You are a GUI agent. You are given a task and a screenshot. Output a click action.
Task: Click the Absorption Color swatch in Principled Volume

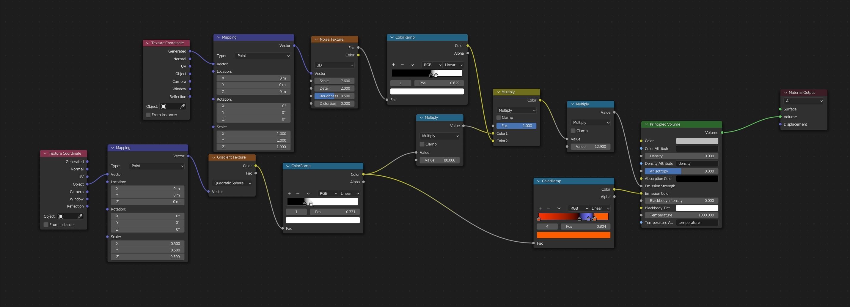coord(697,178)
